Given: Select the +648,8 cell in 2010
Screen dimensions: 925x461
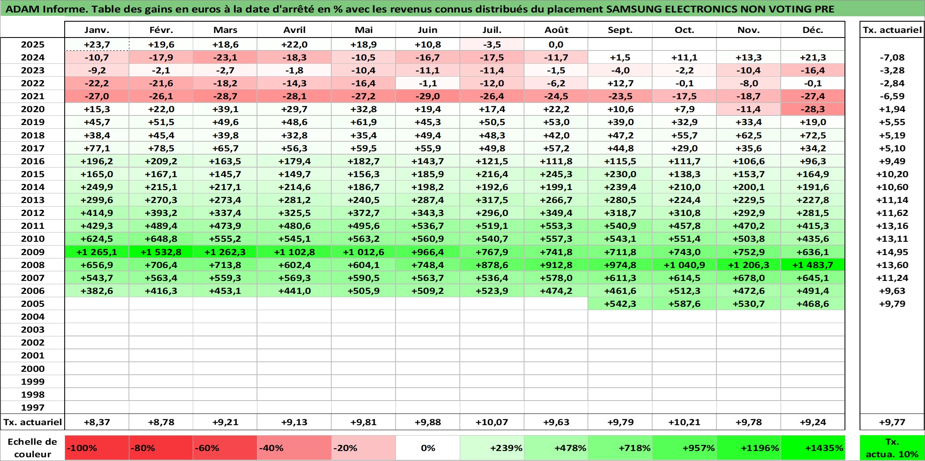Looking at the screenshot, I should (x=161, y=239).
